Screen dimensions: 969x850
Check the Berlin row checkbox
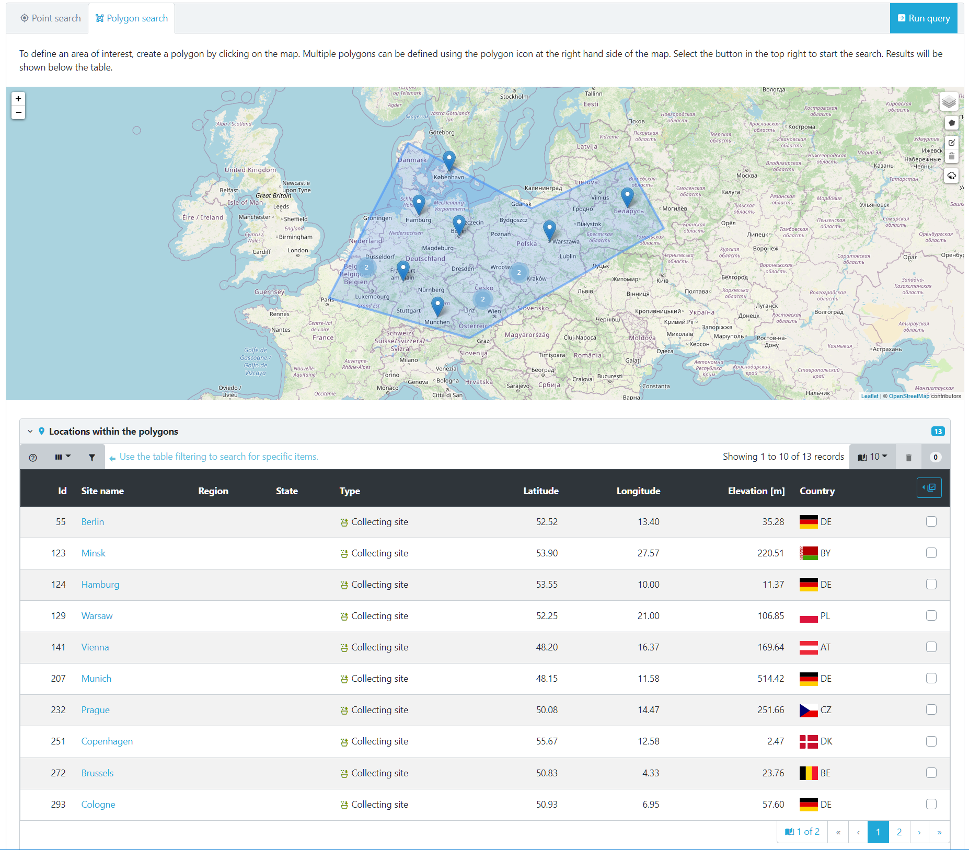tap(931, 521)
